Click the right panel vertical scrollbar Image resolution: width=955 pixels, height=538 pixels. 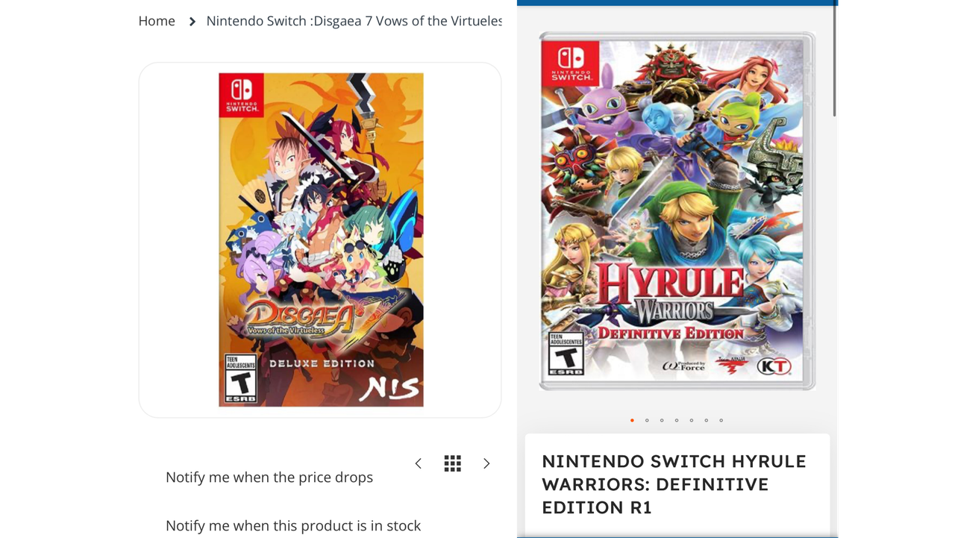tap(835, 60)
